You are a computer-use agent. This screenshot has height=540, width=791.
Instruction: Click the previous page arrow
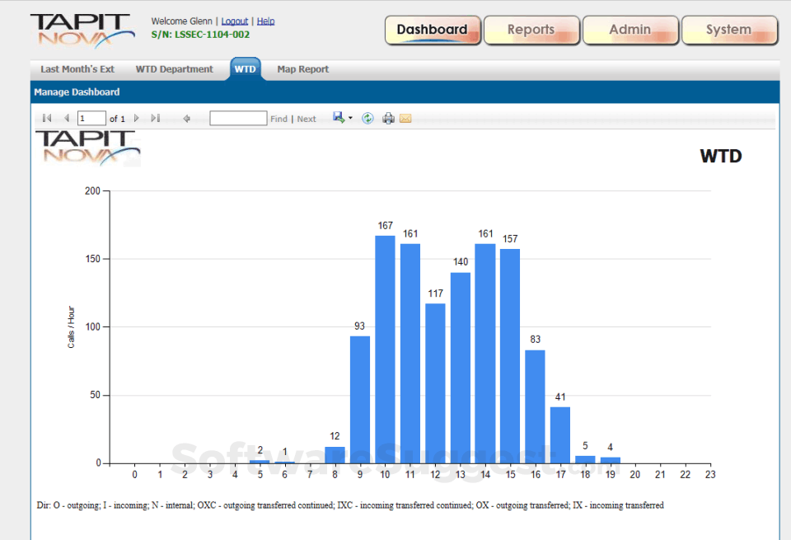(x=67, y=119)
